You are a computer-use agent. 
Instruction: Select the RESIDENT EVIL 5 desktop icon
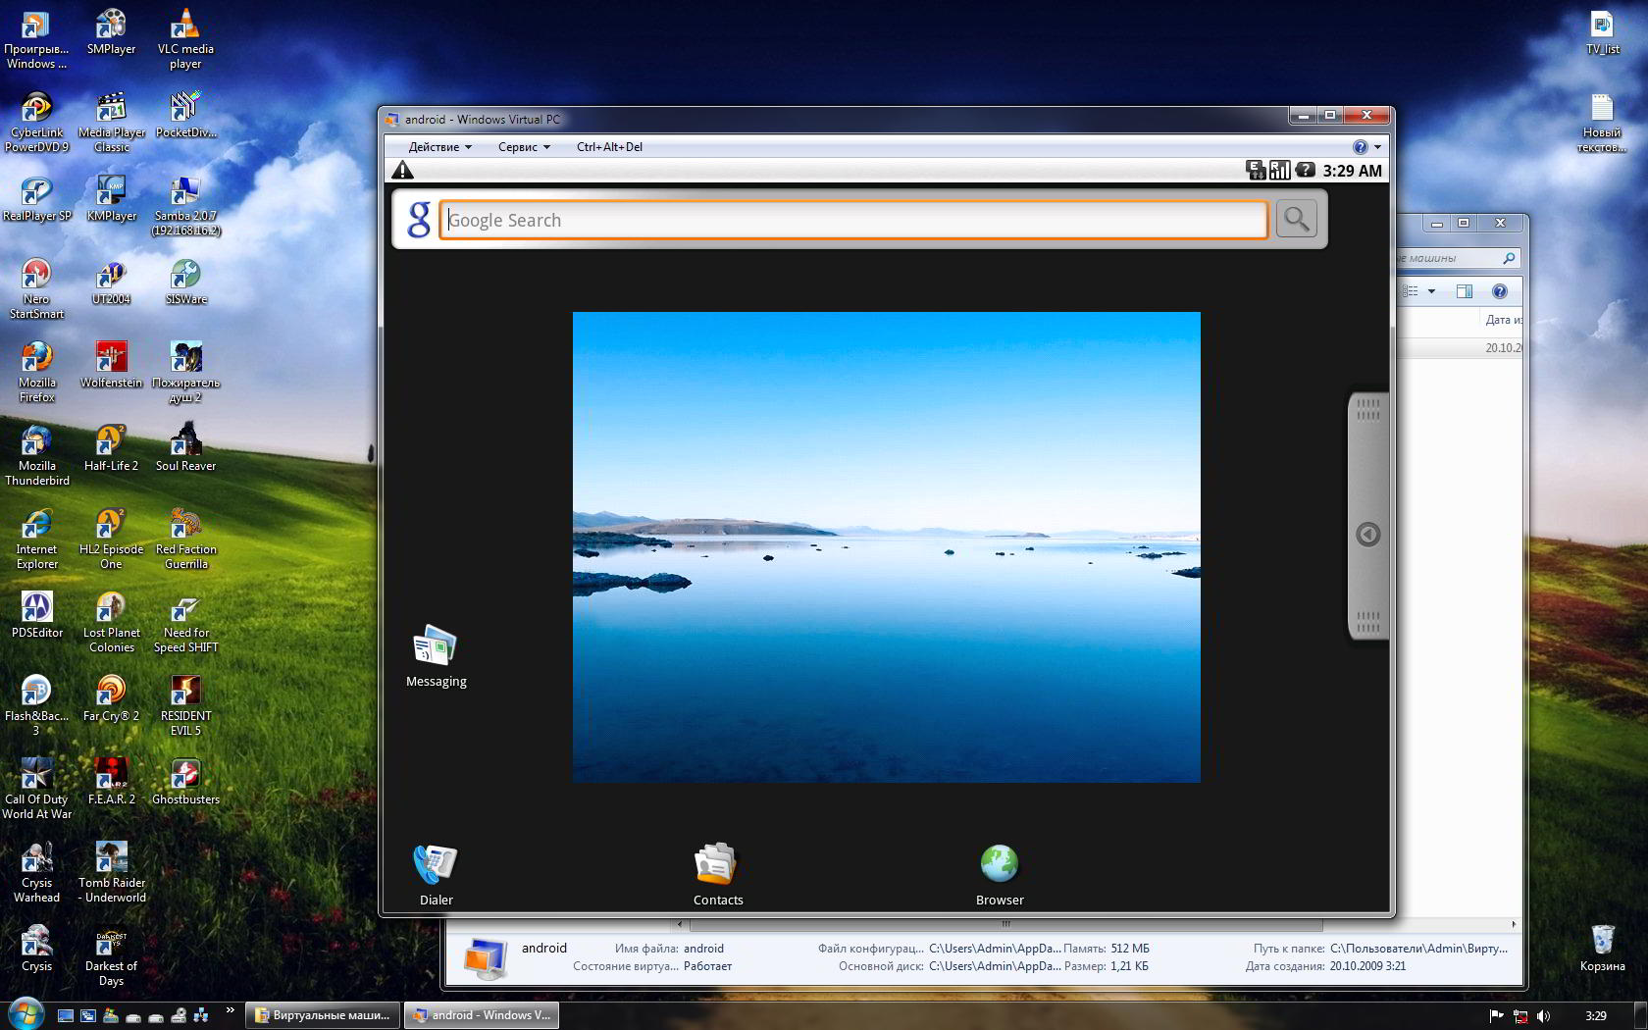coord(185,706)
